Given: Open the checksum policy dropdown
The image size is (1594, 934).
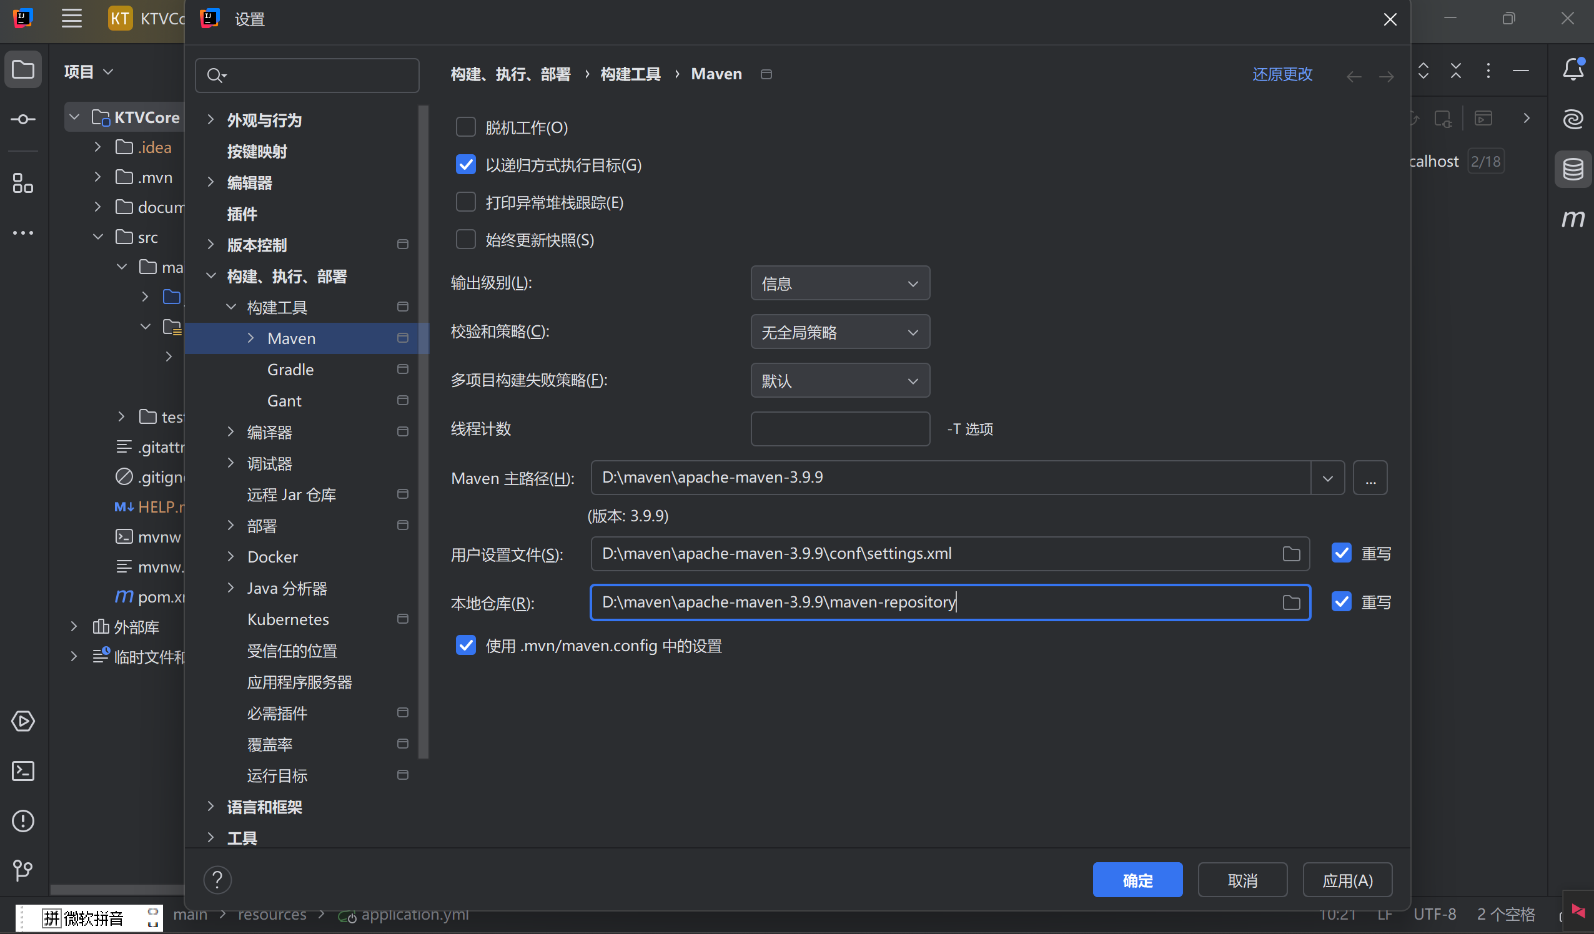Looking at the screenshot, I should 839,332.
